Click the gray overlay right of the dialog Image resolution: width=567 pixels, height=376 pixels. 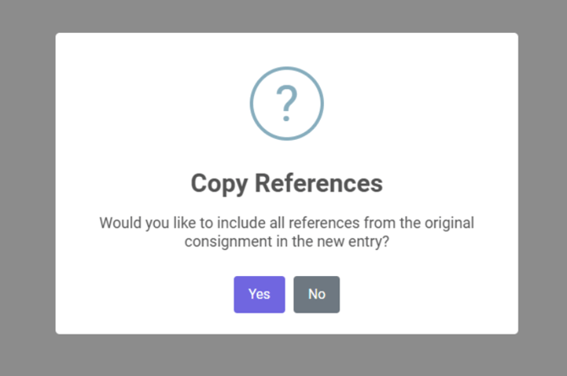click(x=542, y=188)
